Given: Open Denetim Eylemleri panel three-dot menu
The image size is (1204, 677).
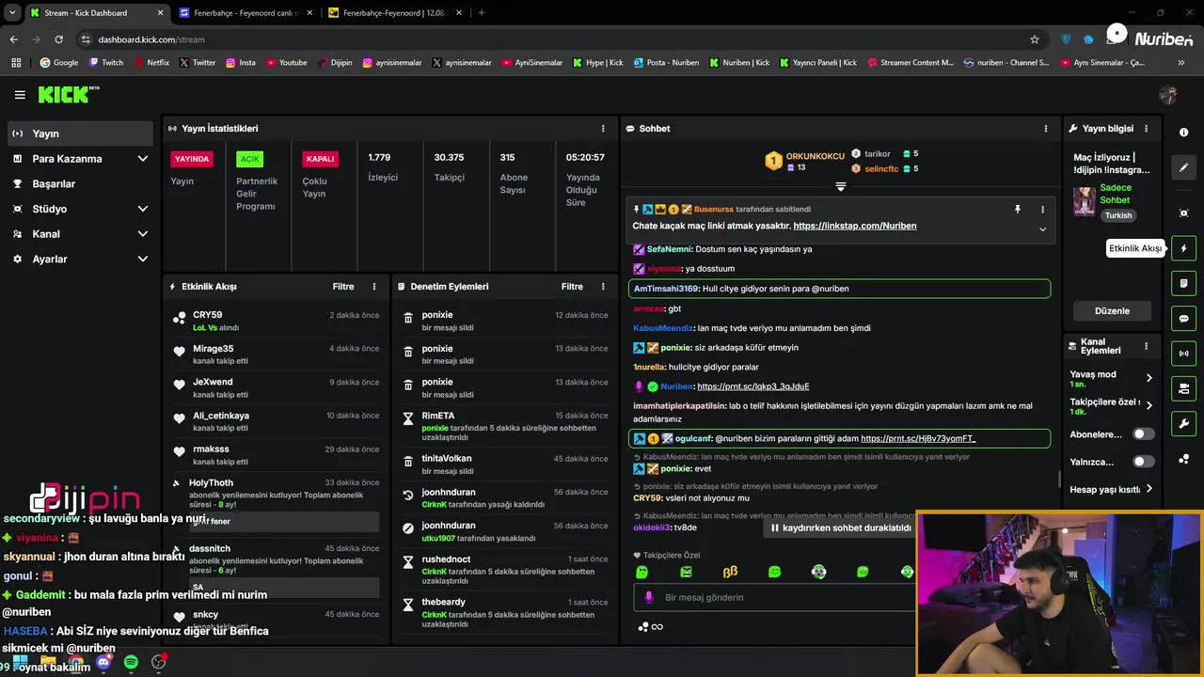Looking at the screenshot, I should pos(603,287).
